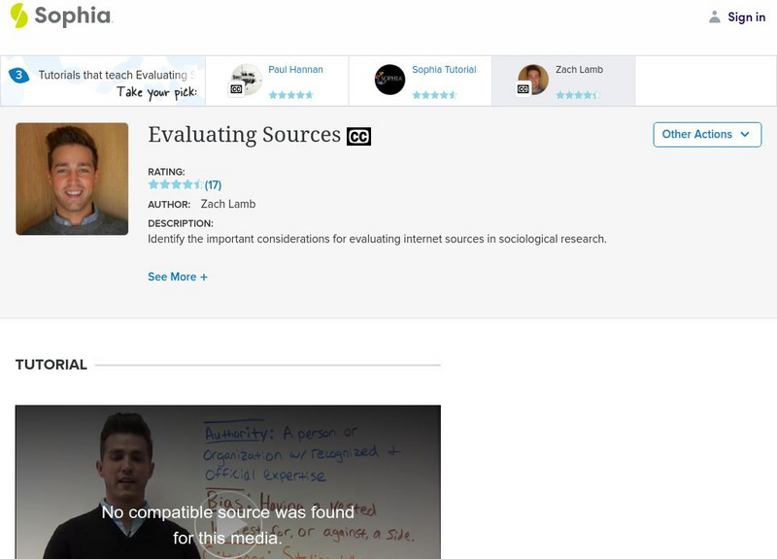Image resolution: width=777 pixels, height=559 pixels.
Task: Click Zach Lamb's large profile photo
Action: point(72,179)
